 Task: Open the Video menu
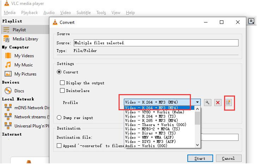[x=65, y=13]
